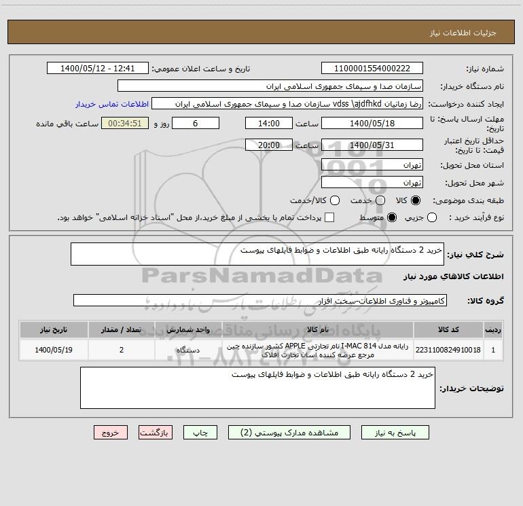Open the اطلاعات تماس خریدار link
Viewport: 523px width, 506px height.
pos(112,104)
